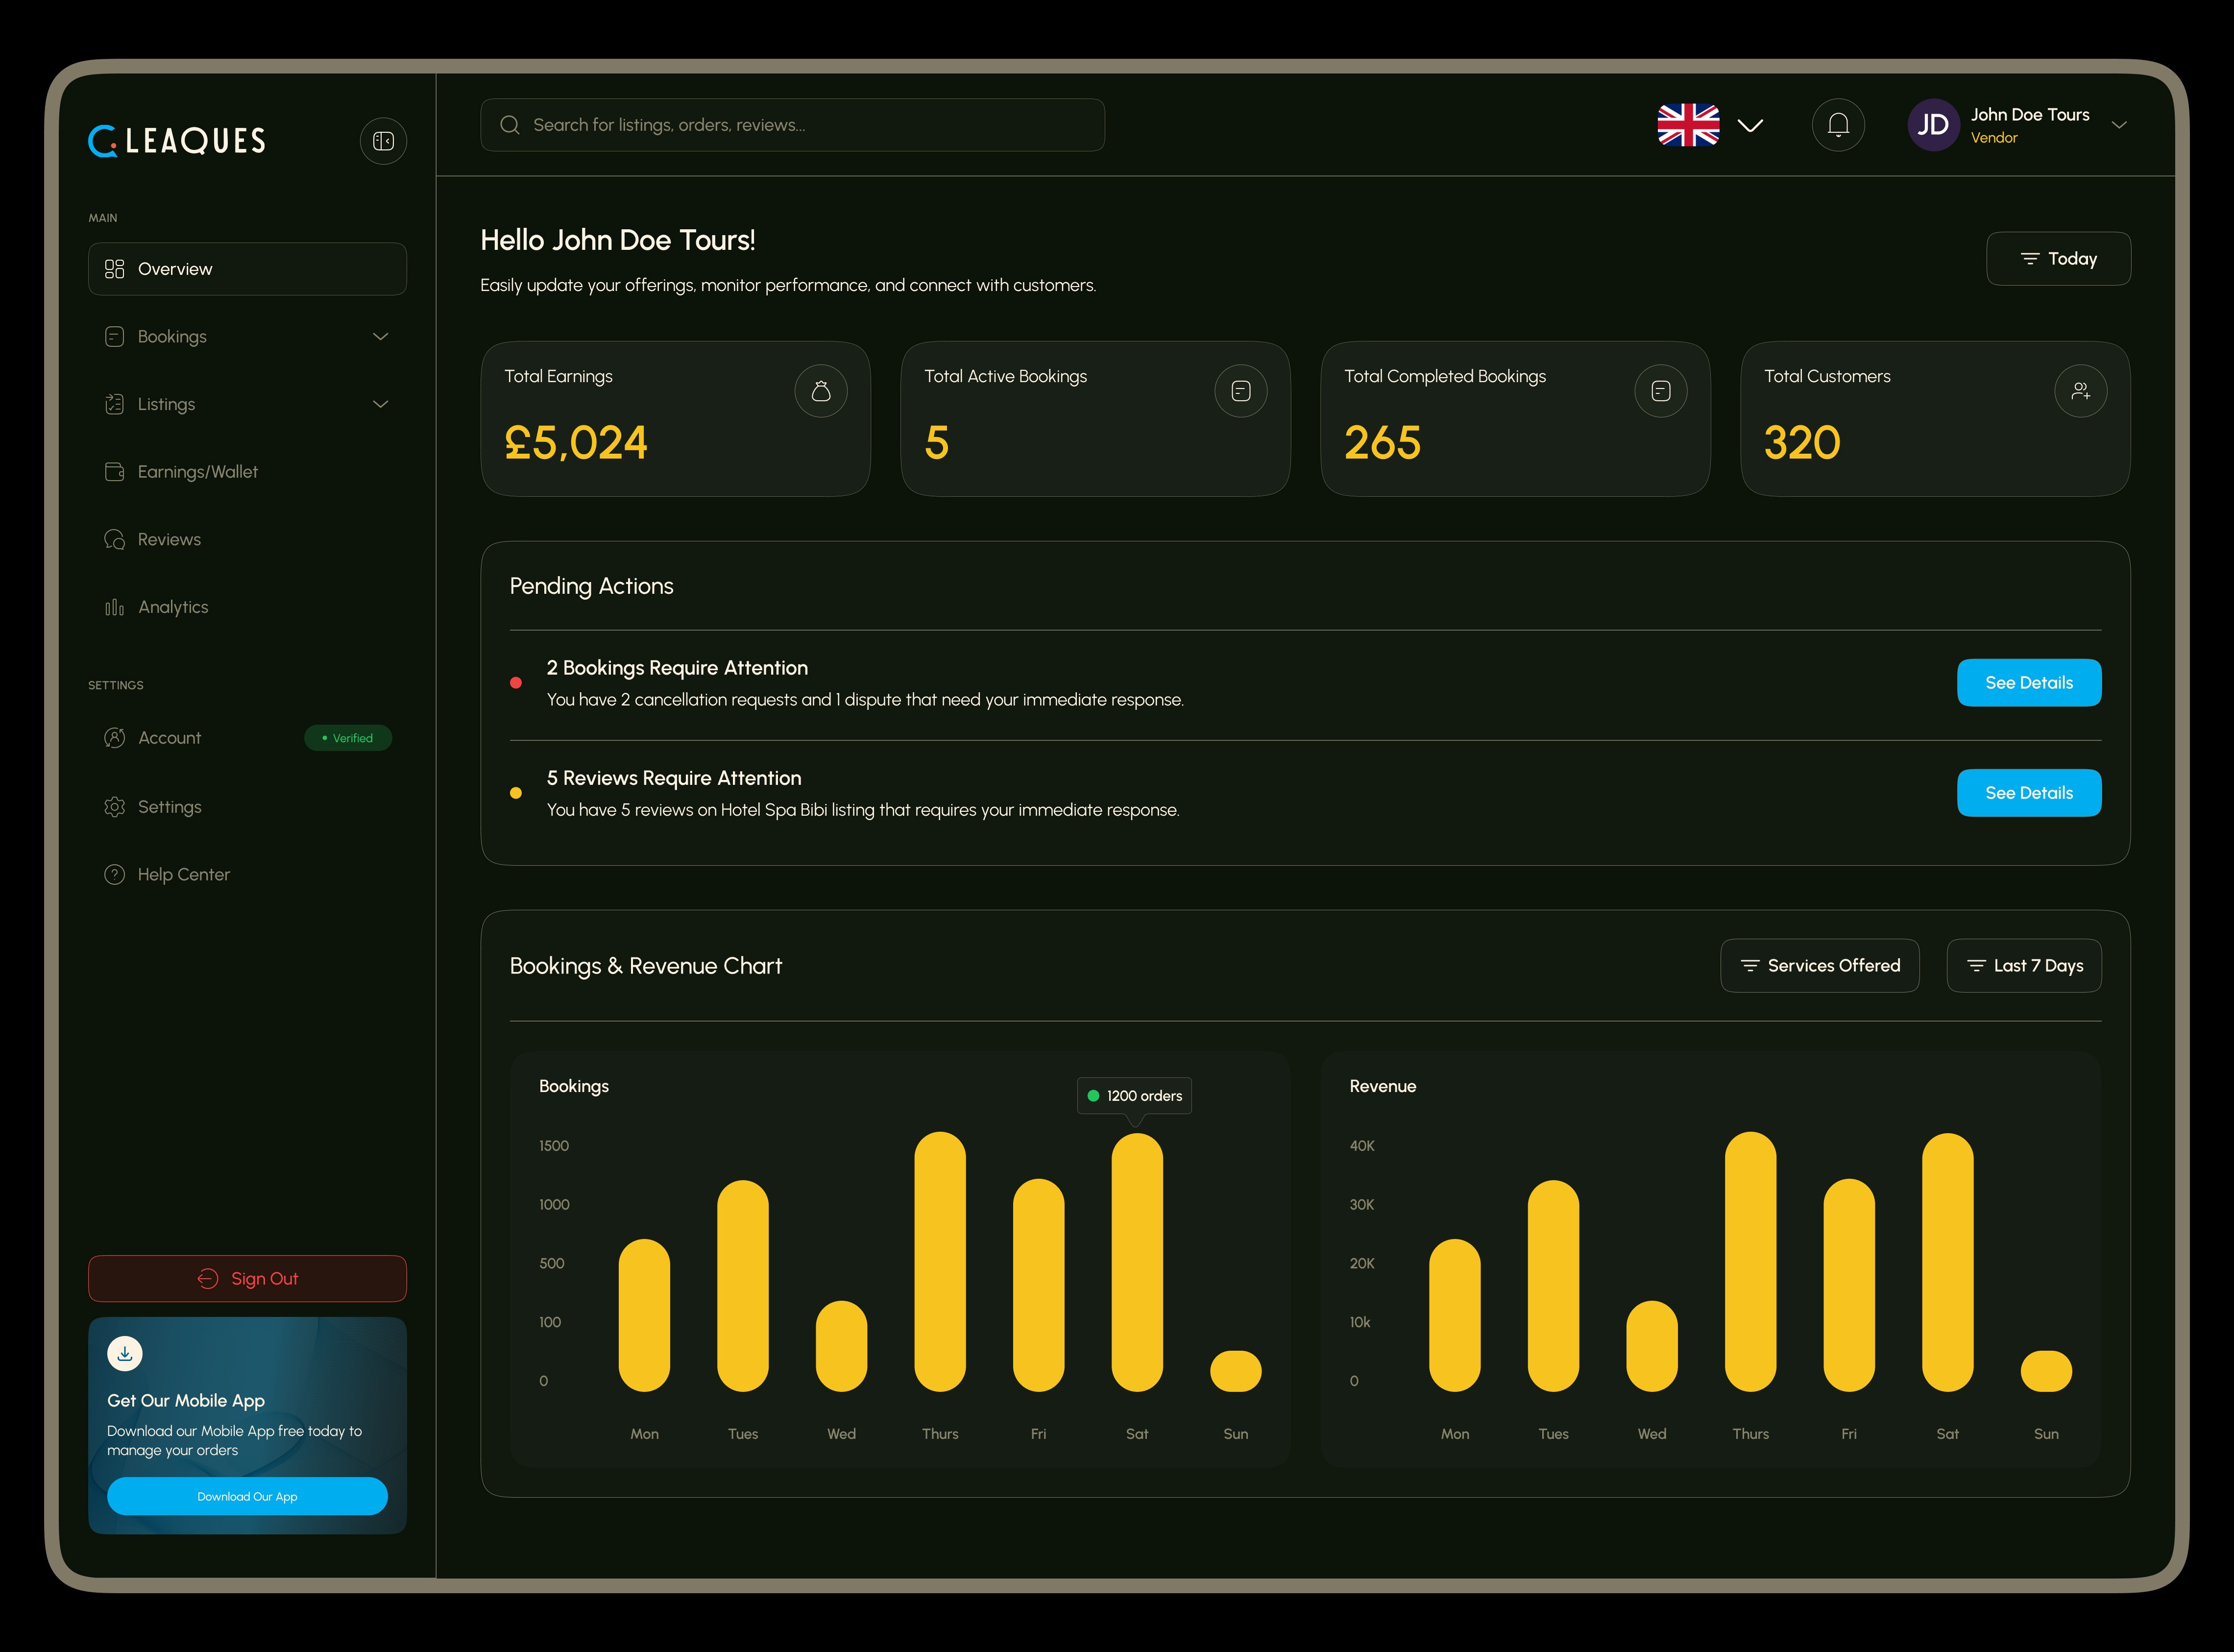
Task: Open the Overview menu item
Action: click(247, 269)
